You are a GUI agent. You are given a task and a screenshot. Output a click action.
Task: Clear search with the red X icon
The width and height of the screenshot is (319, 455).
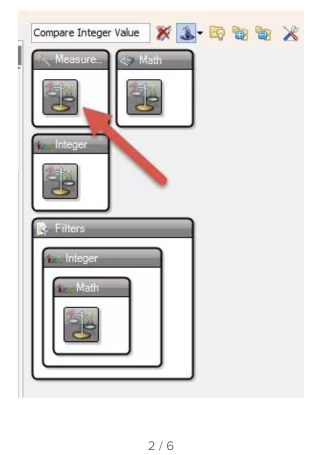pyautogui.click(x=163, y=33)
